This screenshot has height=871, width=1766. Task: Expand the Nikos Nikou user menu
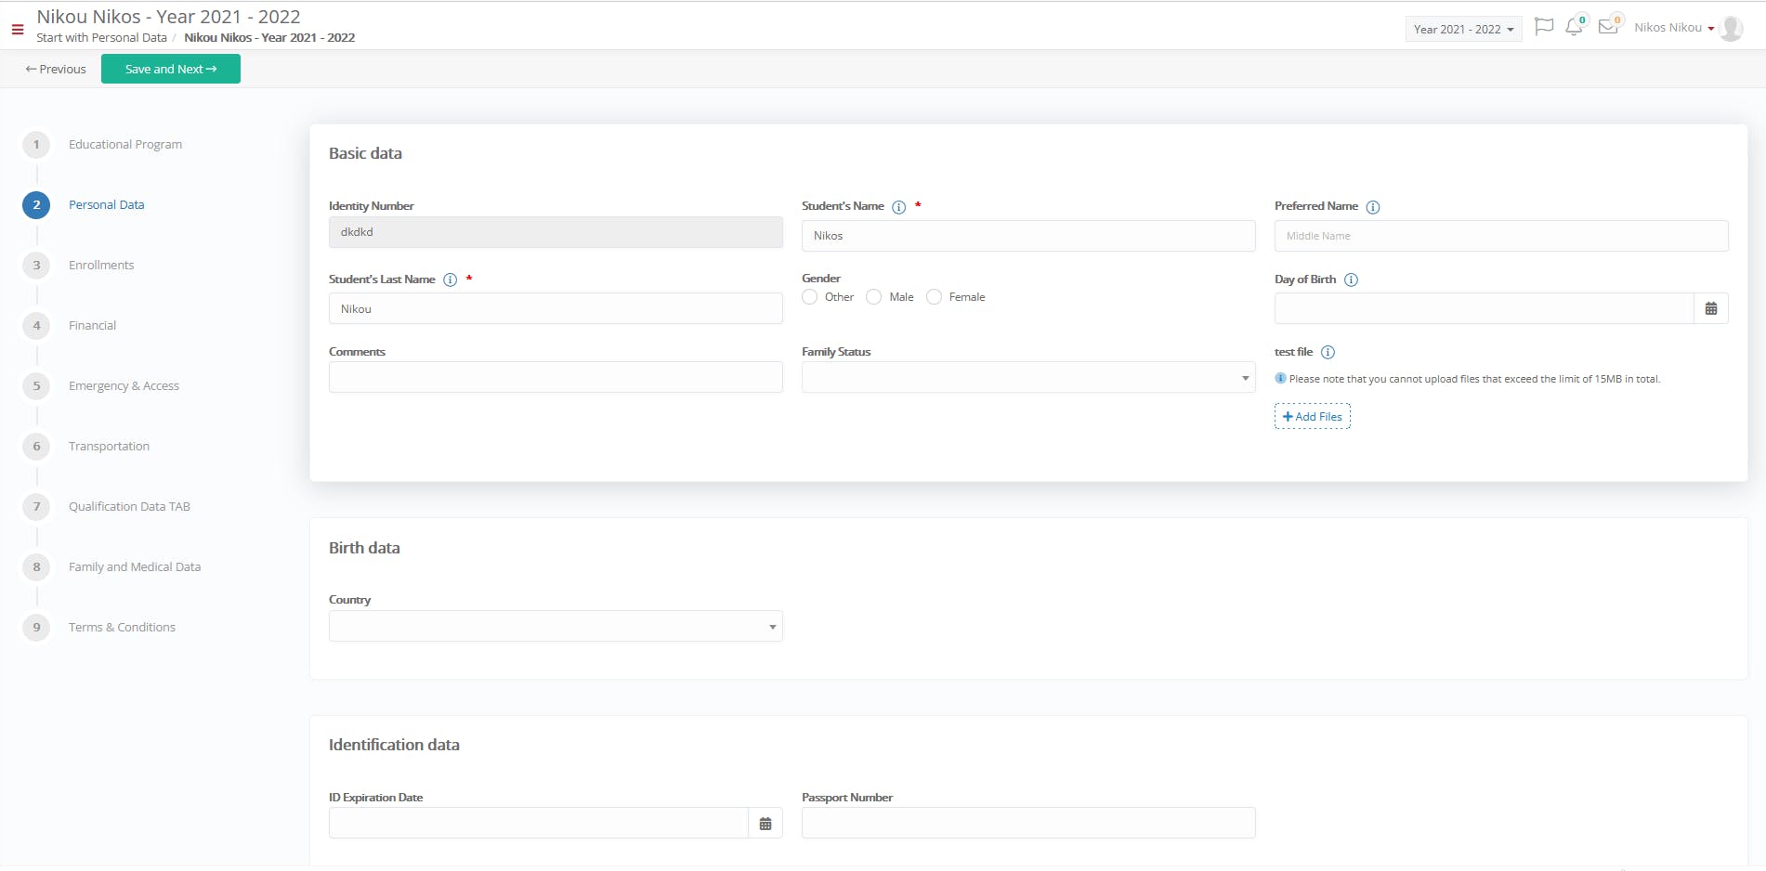click(x=1674, y=28)
